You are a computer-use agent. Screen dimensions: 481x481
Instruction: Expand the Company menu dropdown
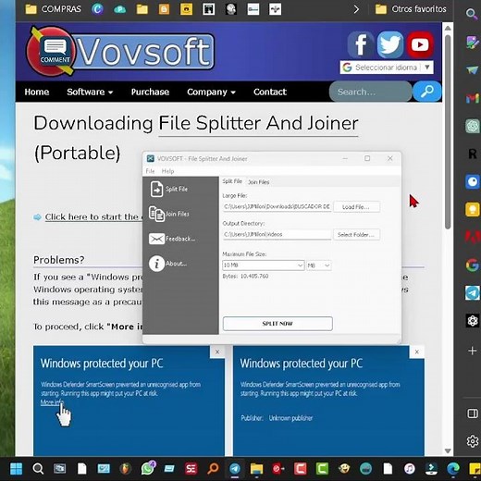(211, 92)
